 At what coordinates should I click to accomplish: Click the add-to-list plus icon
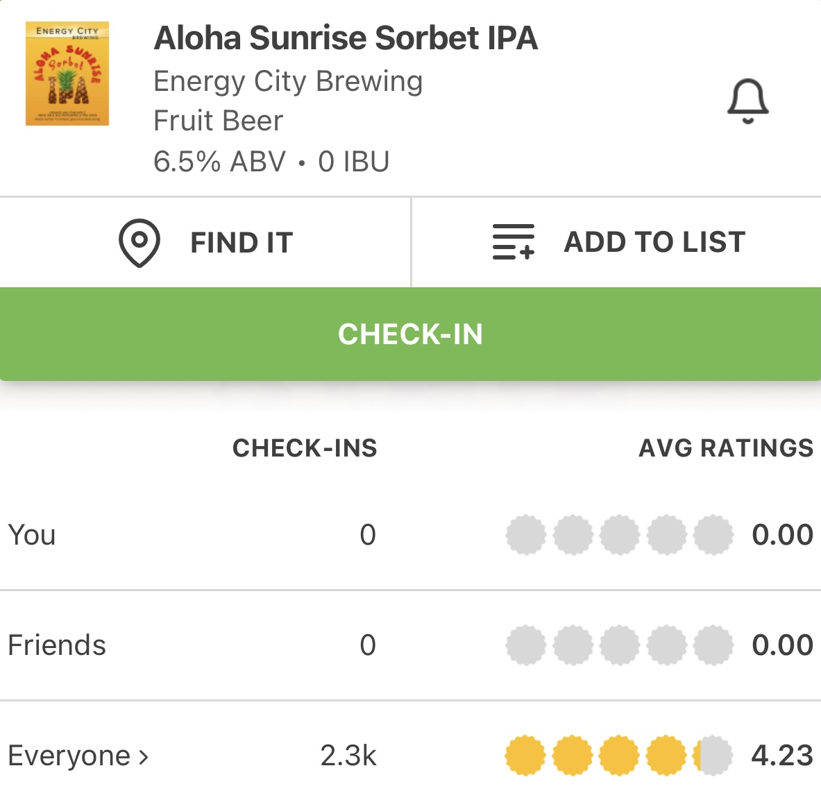514,242
